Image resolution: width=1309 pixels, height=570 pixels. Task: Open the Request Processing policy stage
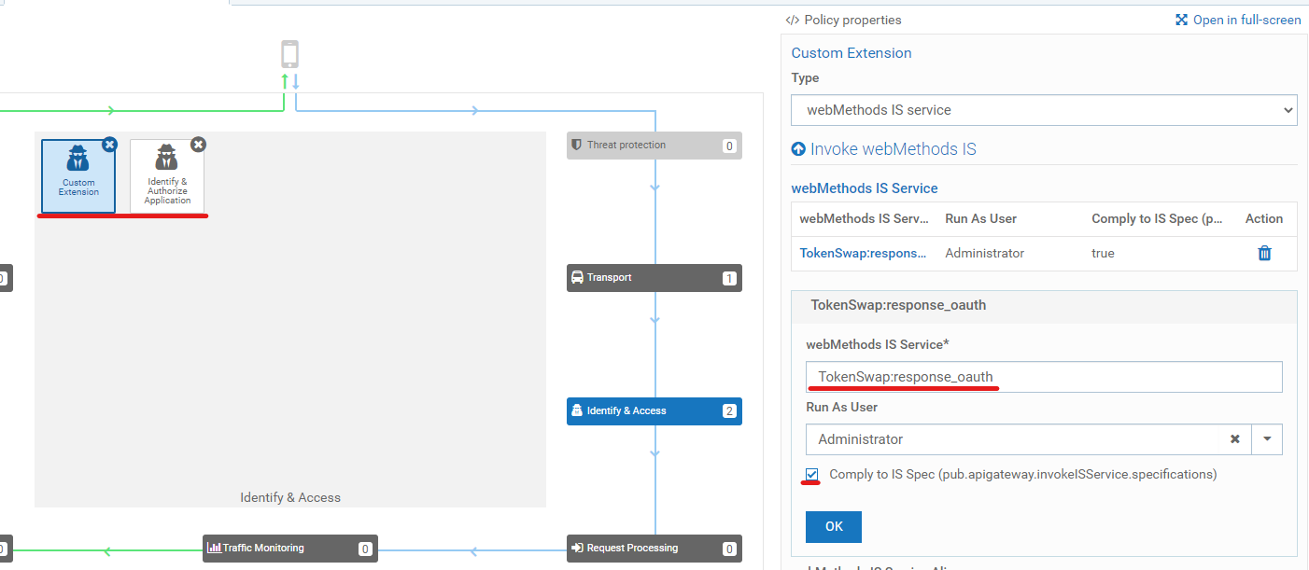tap(654, 549)
